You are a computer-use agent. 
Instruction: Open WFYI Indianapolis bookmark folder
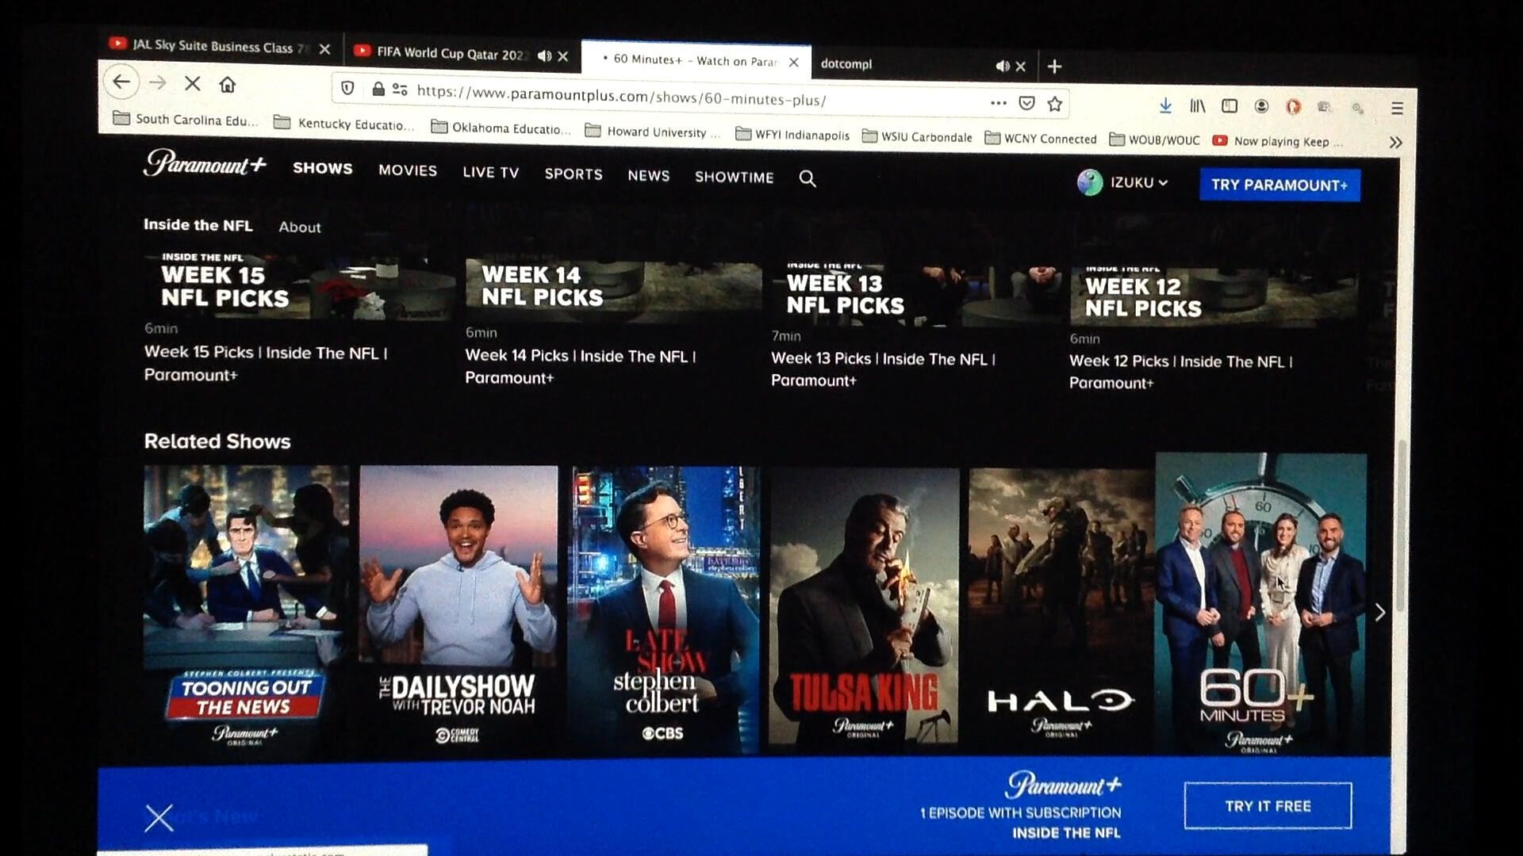pyautogui.click(x=792, y=135)
